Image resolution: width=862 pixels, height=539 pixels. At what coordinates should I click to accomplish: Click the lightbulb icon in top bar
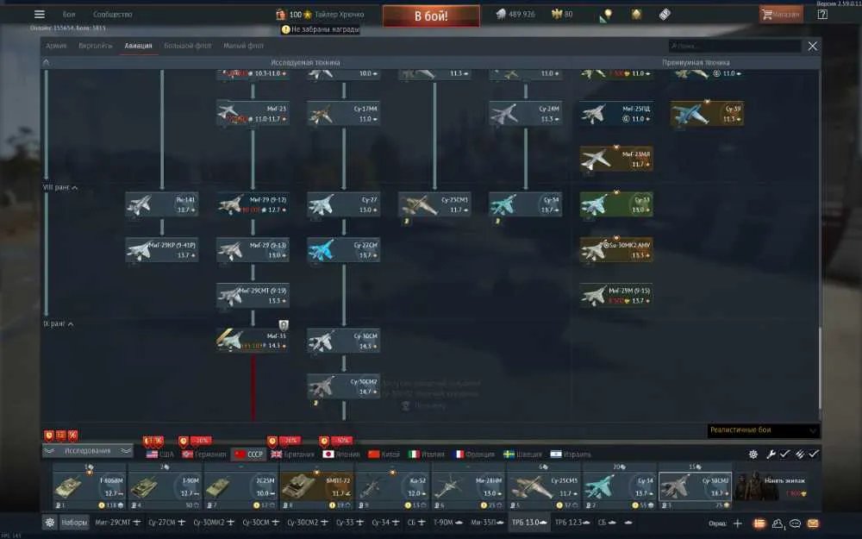pos(606,15)
